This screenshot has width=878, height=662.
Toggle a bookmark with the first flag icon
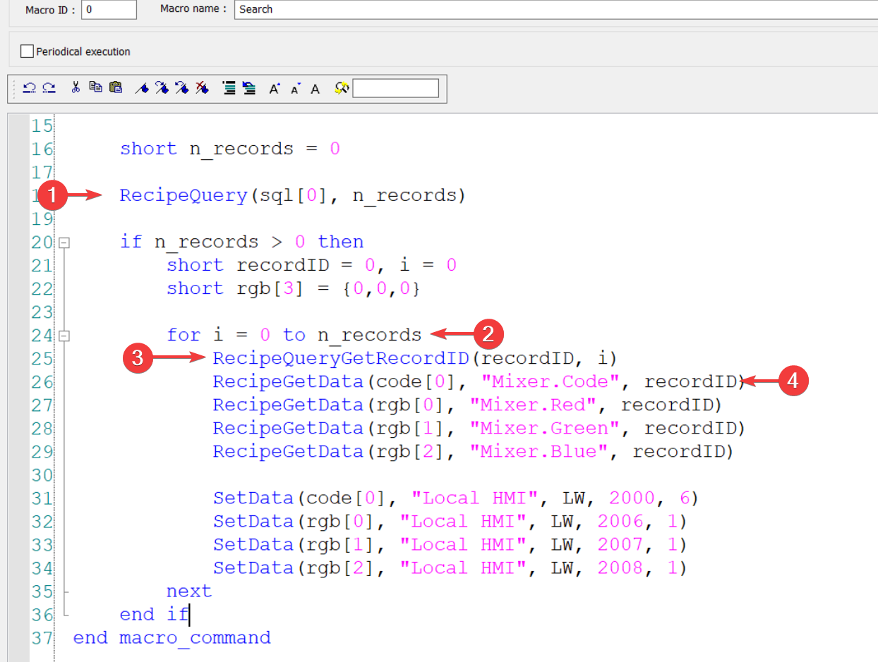point(142,88)
